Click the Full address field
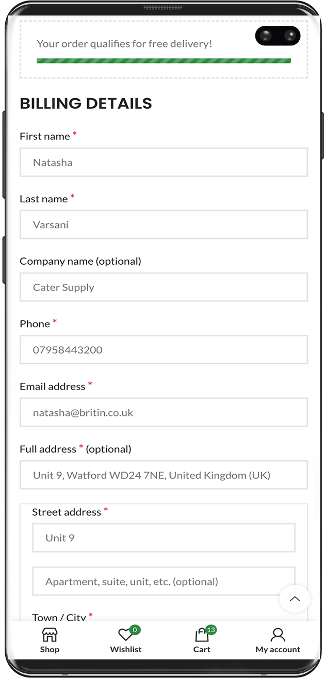 (x=164, y=475)
